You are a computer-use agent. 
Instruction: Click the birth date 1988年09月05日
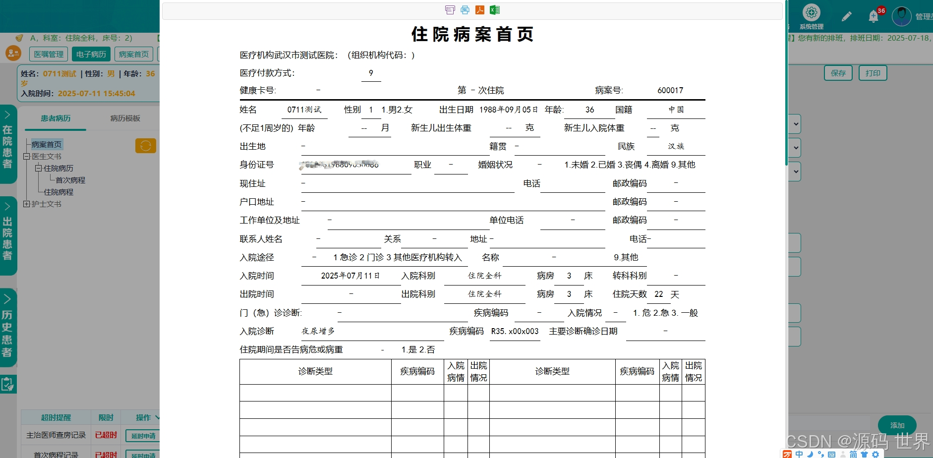pyautogui.click(x=509, y=110)
